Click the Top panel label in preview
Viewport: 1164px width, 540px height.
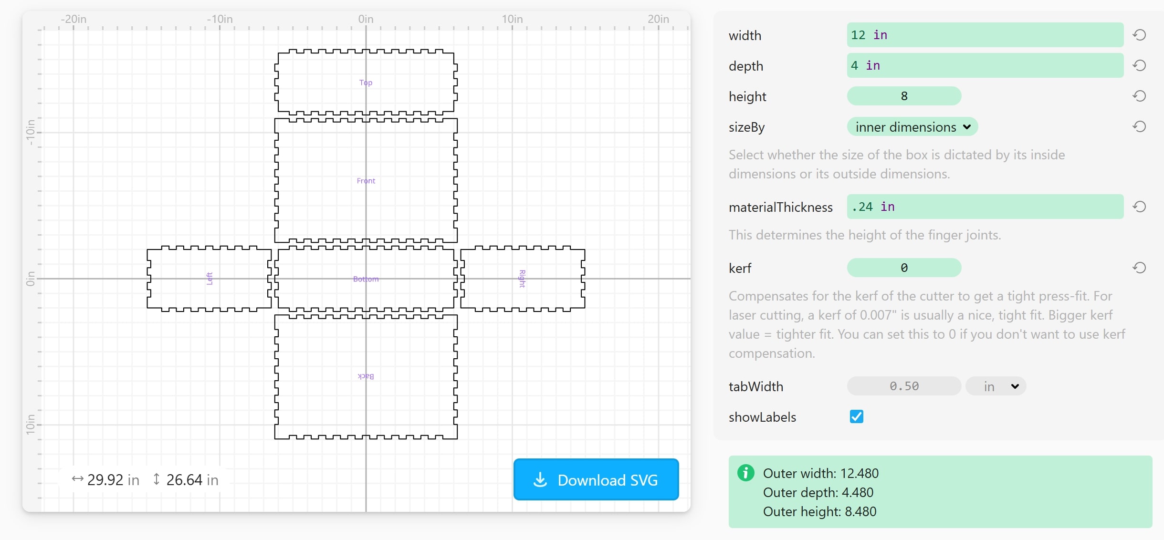pyautogui.click(x=366, y=83)
